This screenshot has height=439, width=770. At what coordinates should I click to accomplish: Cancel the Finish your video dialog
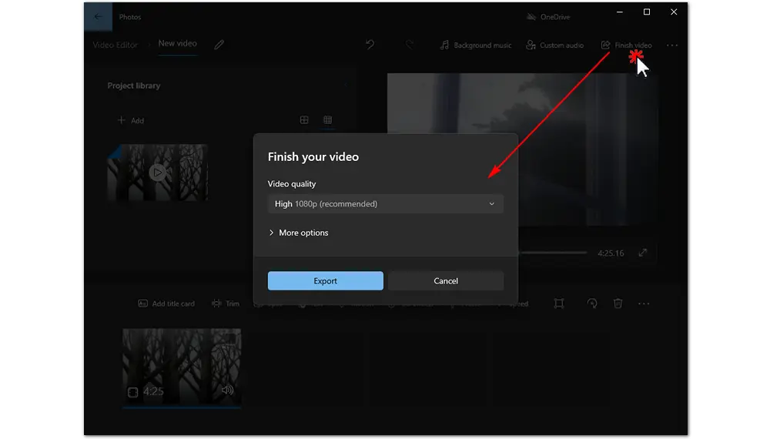click(x=446, y=281)
